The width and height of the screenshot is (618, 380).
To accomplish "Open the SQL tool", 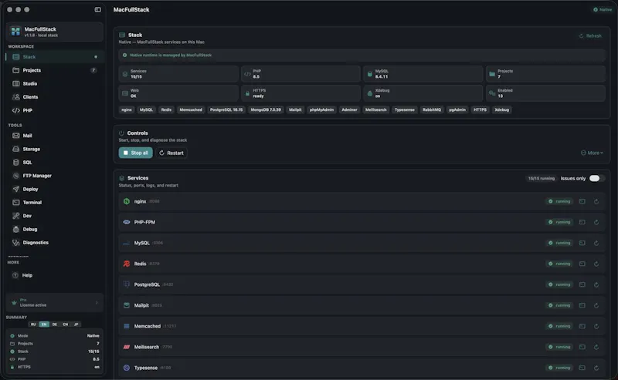I will coord(54,163).
